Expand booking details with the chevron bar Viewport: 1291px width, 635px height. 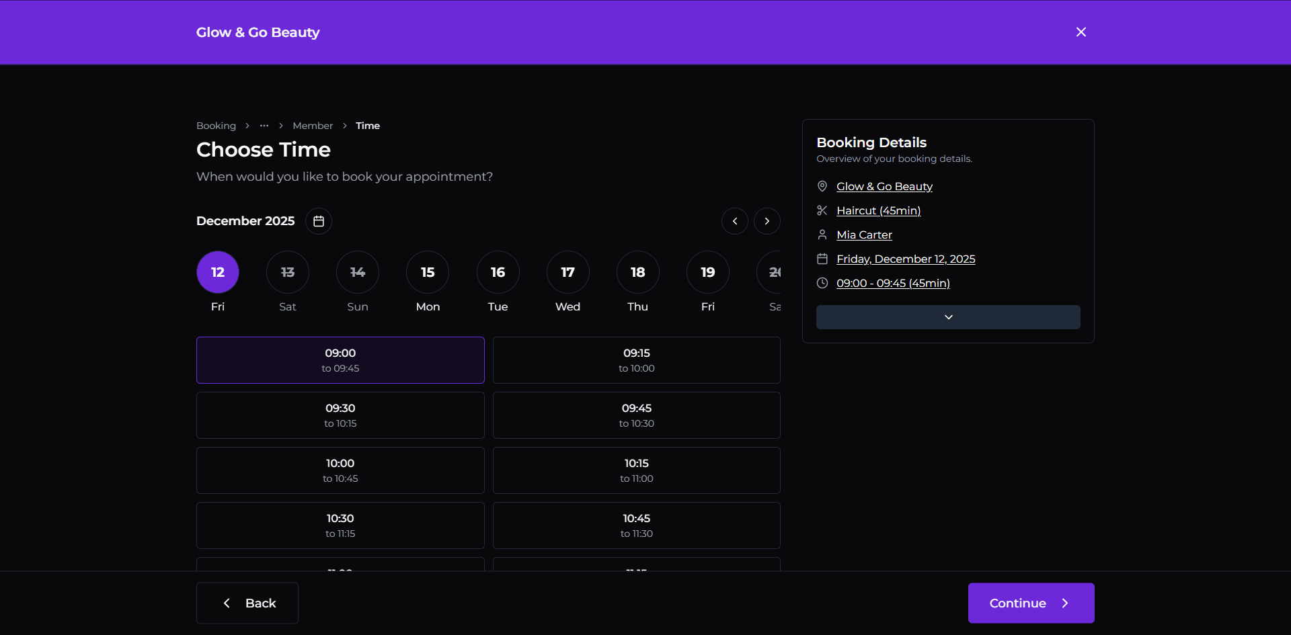pyautogui.click(x=948, y=317)
